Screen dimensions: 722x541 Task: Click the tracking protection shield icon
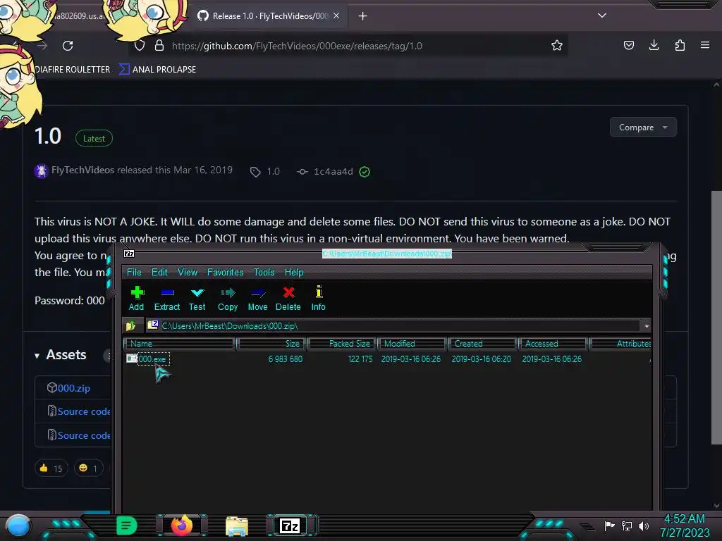tap(140, 46)
